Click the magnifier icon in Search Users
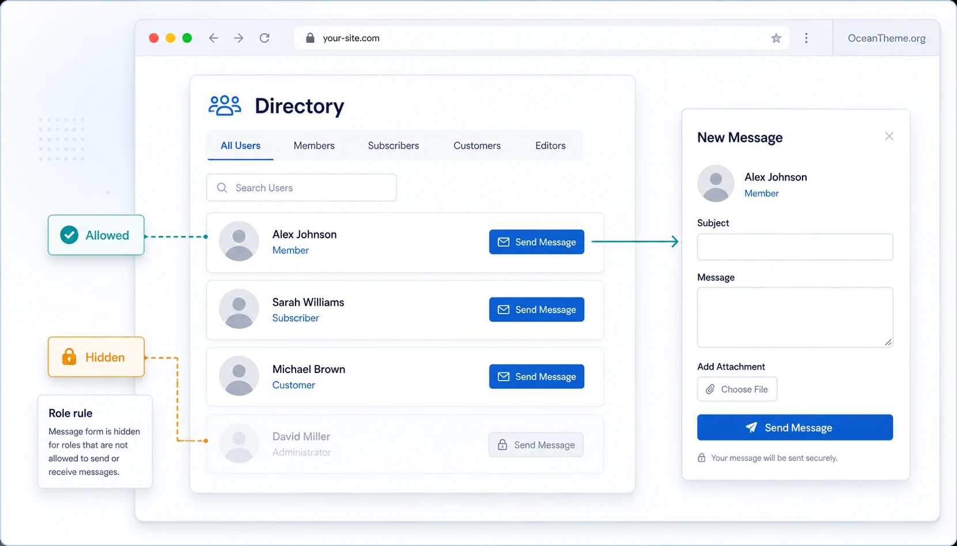Screen dimensions: 957x546 pos(222,187)
